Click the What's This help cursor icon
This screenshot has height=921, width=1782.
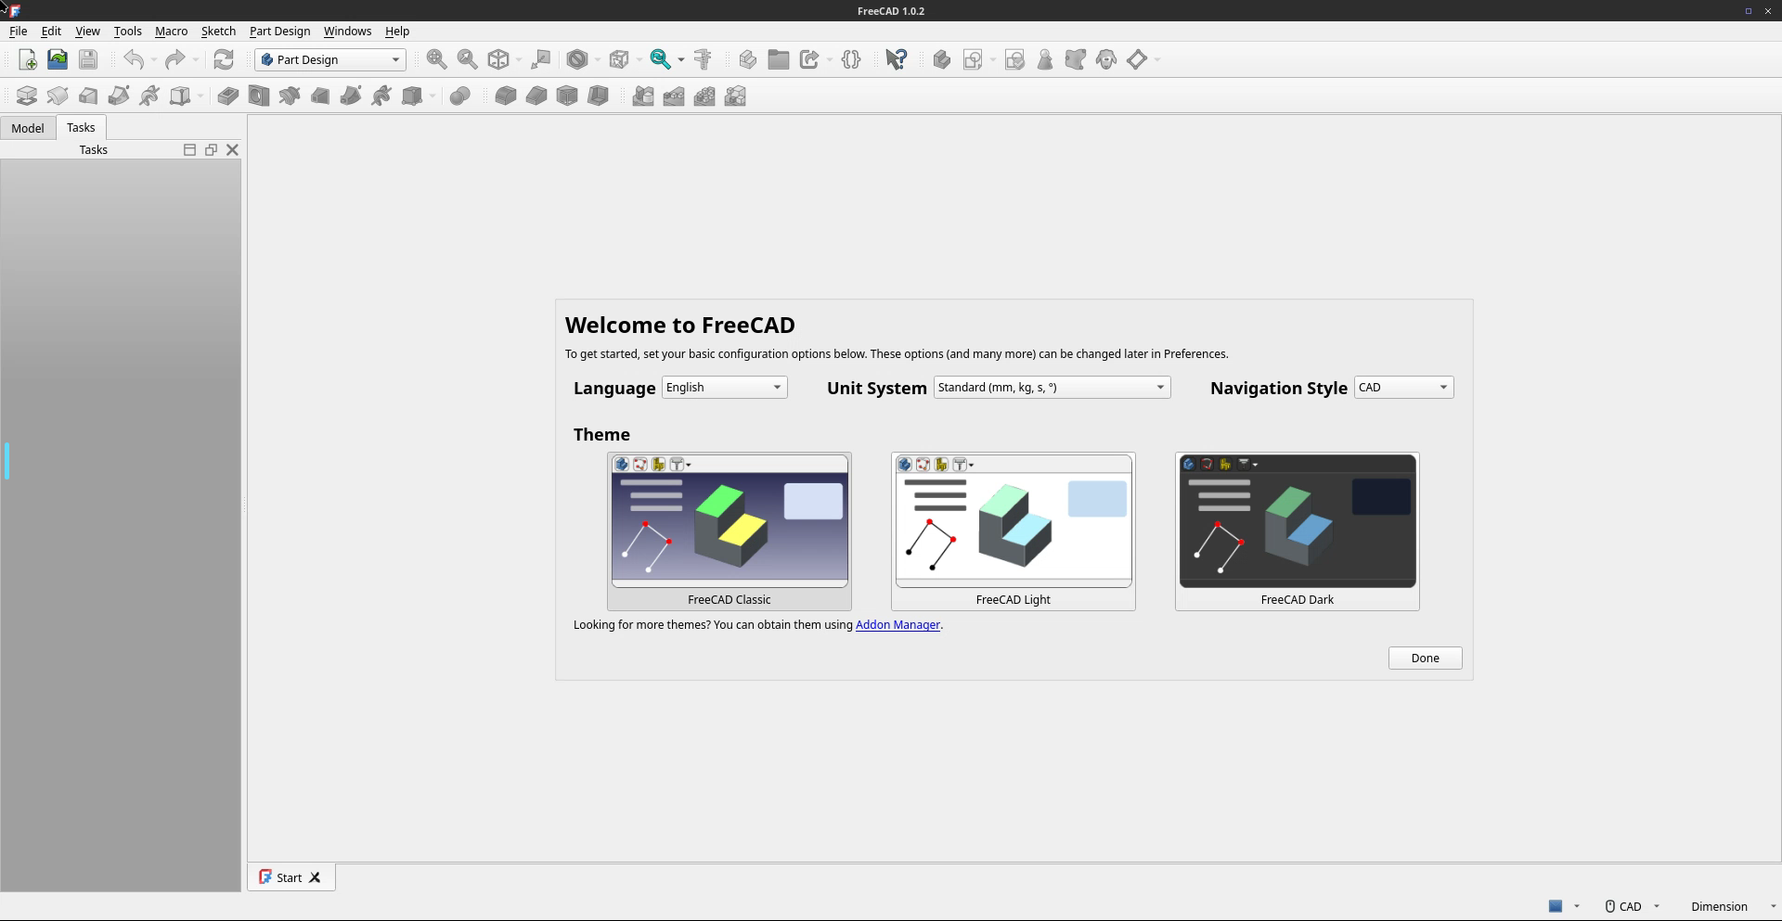[896, 60]
